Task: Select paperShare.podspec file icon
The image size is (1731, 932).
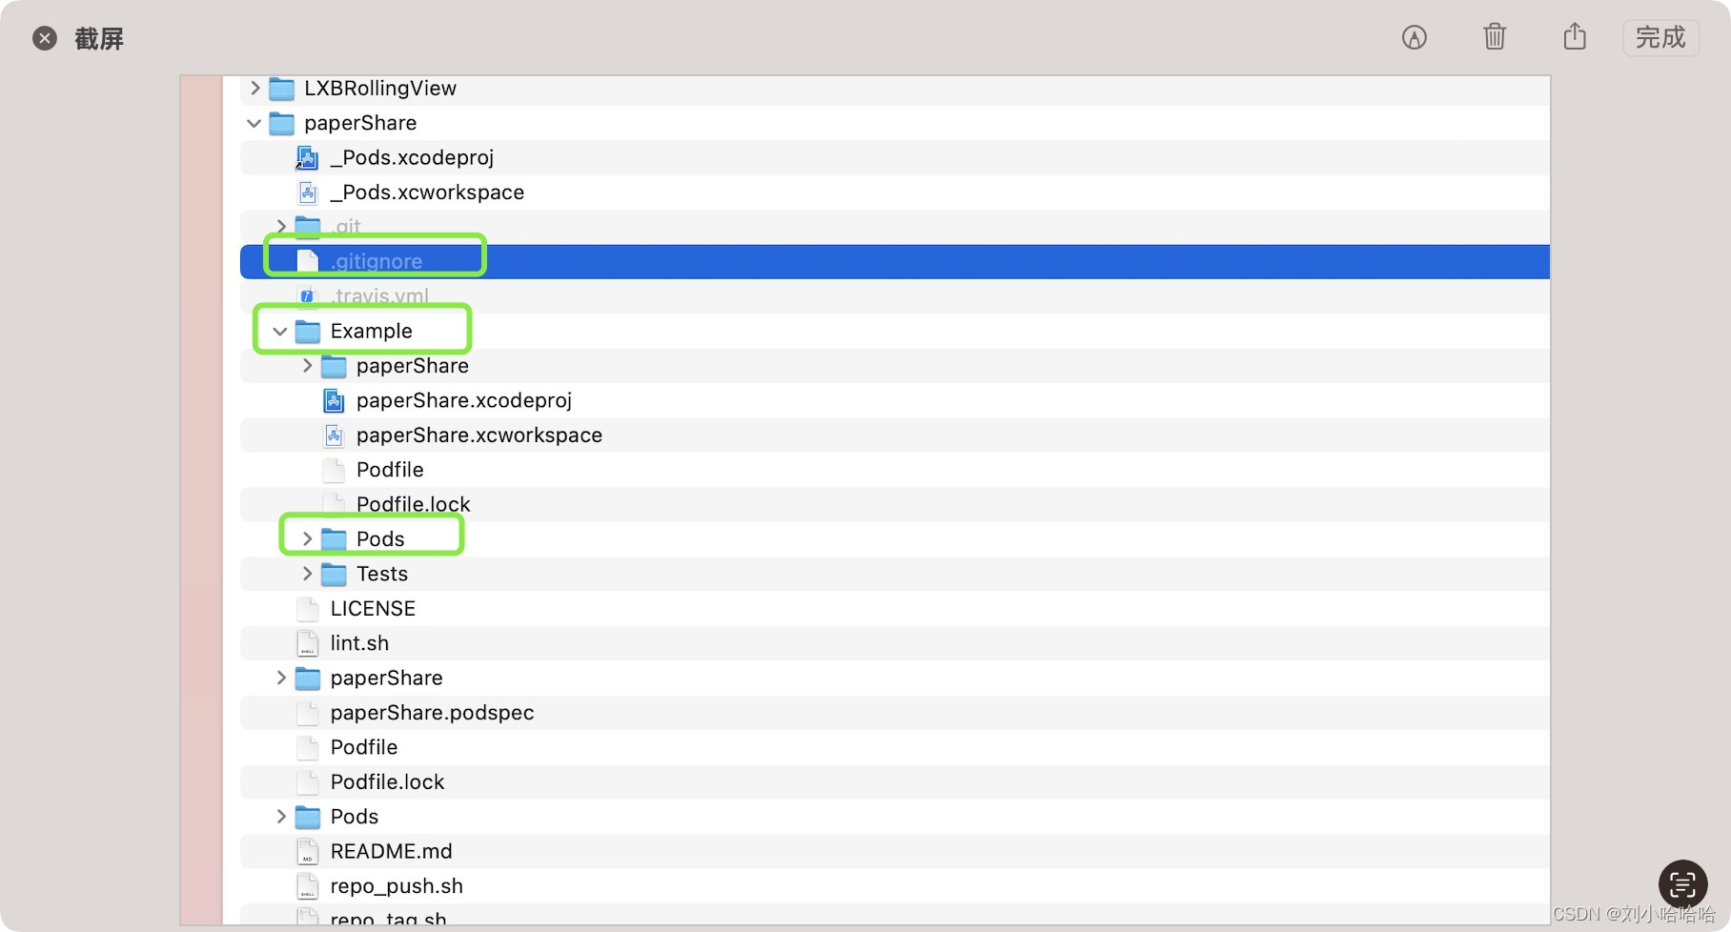Action: (x=307, y=713)
